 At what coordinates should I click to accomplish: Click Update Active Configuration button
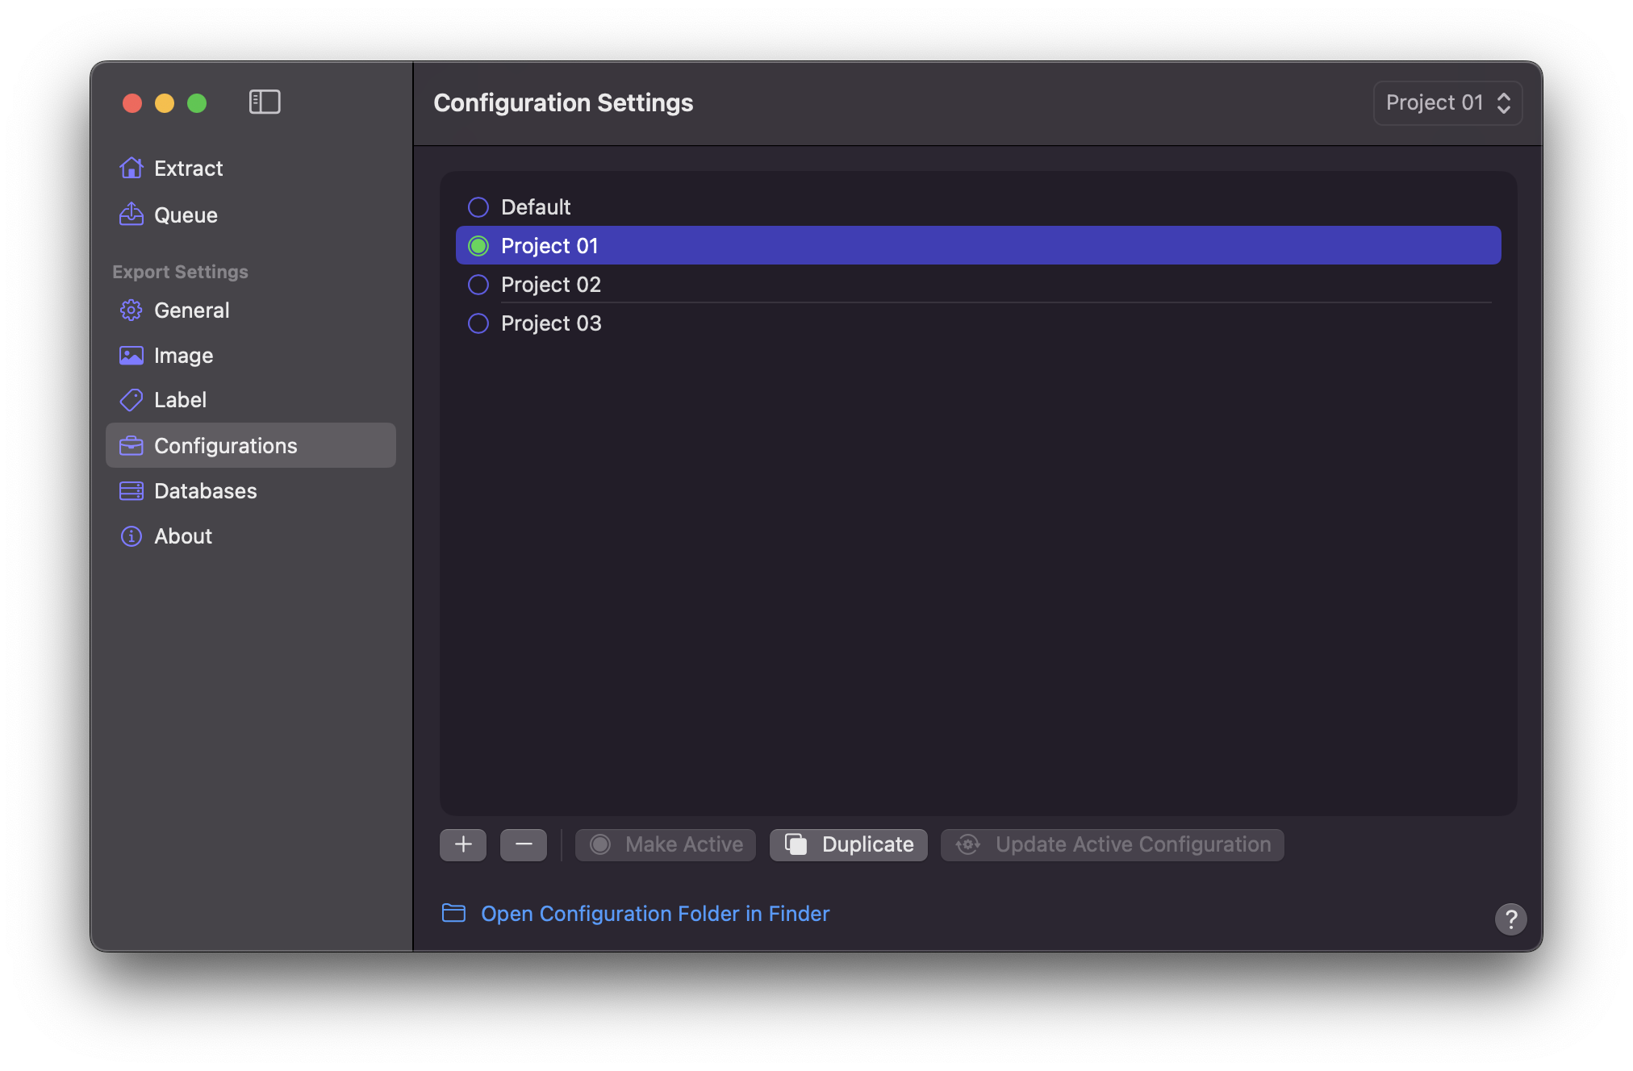pos(1113,844)
